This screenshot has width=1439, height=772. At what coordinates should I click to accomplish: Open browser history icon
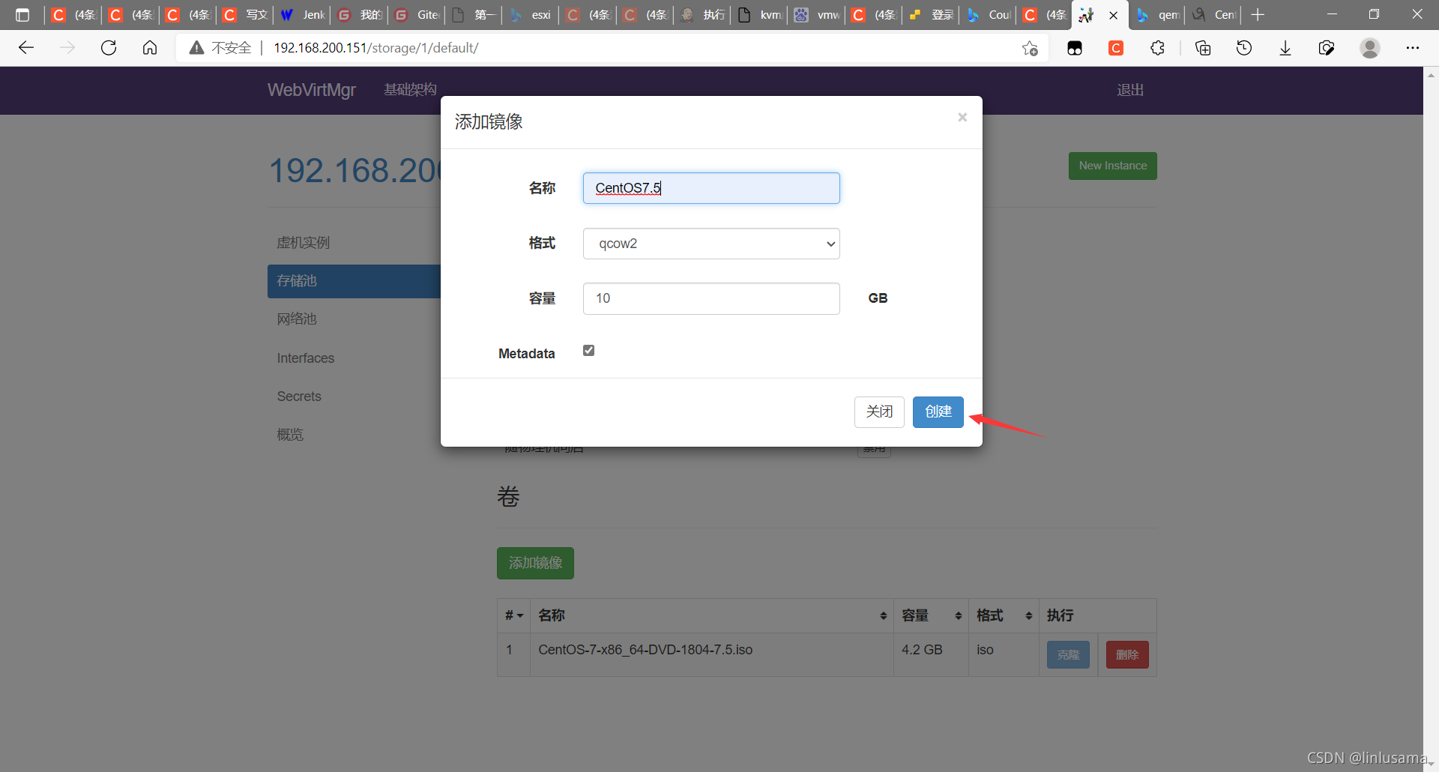pyautogui.click(x=1244, y=48)
